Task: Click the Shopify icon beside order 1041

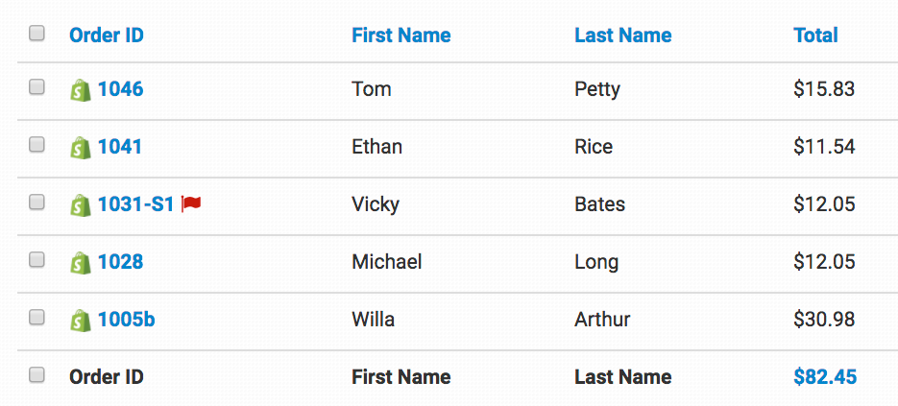Action: [81, 148]
